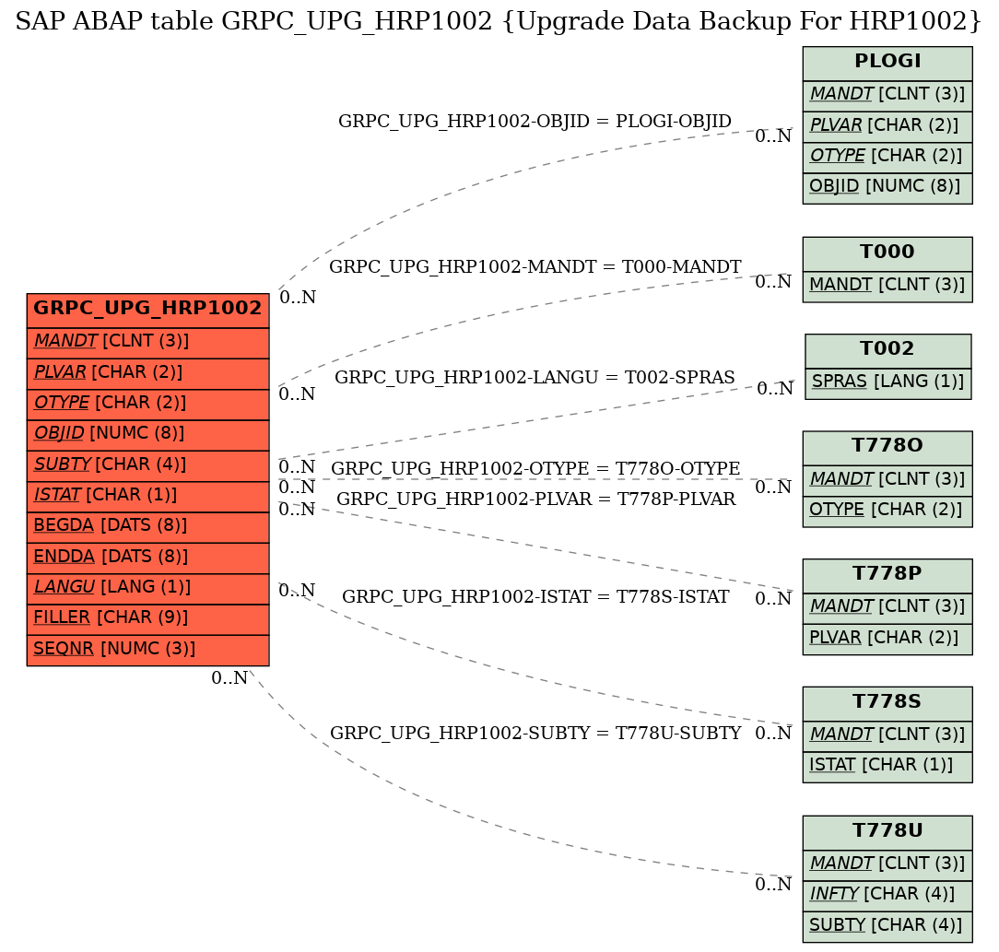The width and height of the screenshot is (999, 952).
Task: Select SPRAS [LANG (1)] in T002 table
Action: click(888, 383)
